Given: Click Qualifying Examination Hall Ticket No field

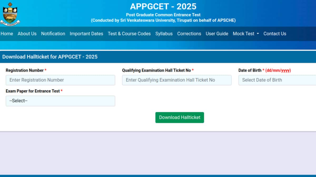Looking at the screenshot, I should click(177, 80).
